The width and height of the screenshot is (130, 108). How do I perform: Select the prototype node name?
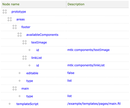coord(19,12)
